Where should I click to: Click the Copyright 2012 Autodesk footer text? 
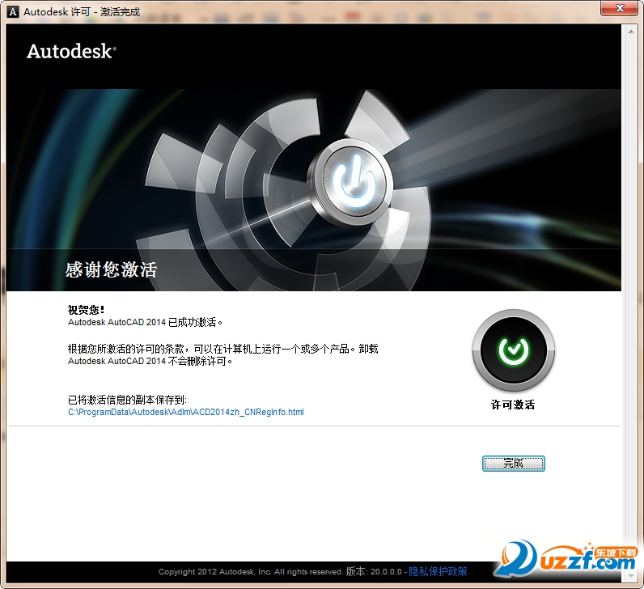(251, 572)
